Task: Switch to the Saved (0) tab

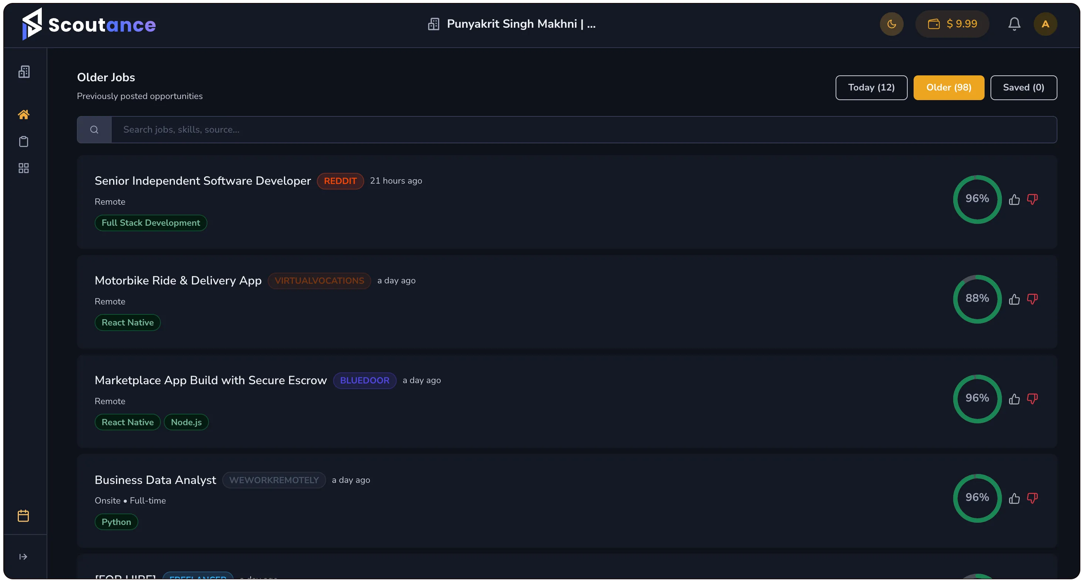Action: (x=1023, y=88)
